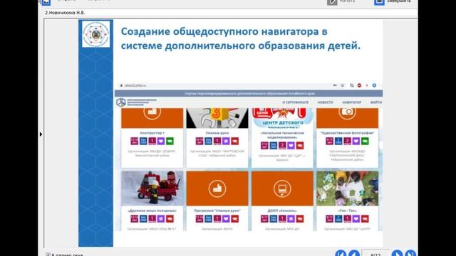
Task: Click the age badge under 'Художественная фотография'
Action: coord(329,141)
